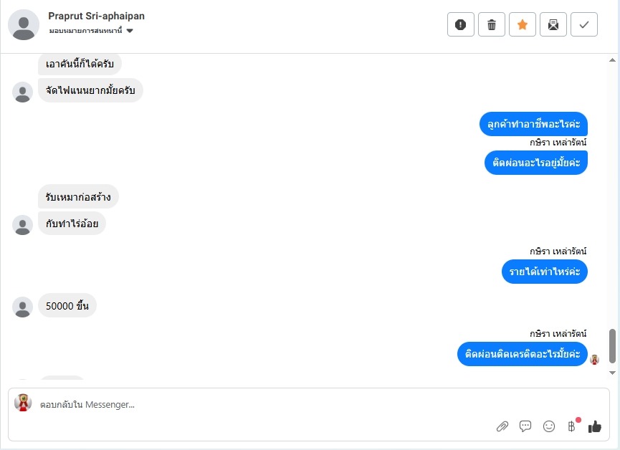Select the '50000 ขึ้น' message bubble
Screen dimensions: 620x450
coord(67,306)
